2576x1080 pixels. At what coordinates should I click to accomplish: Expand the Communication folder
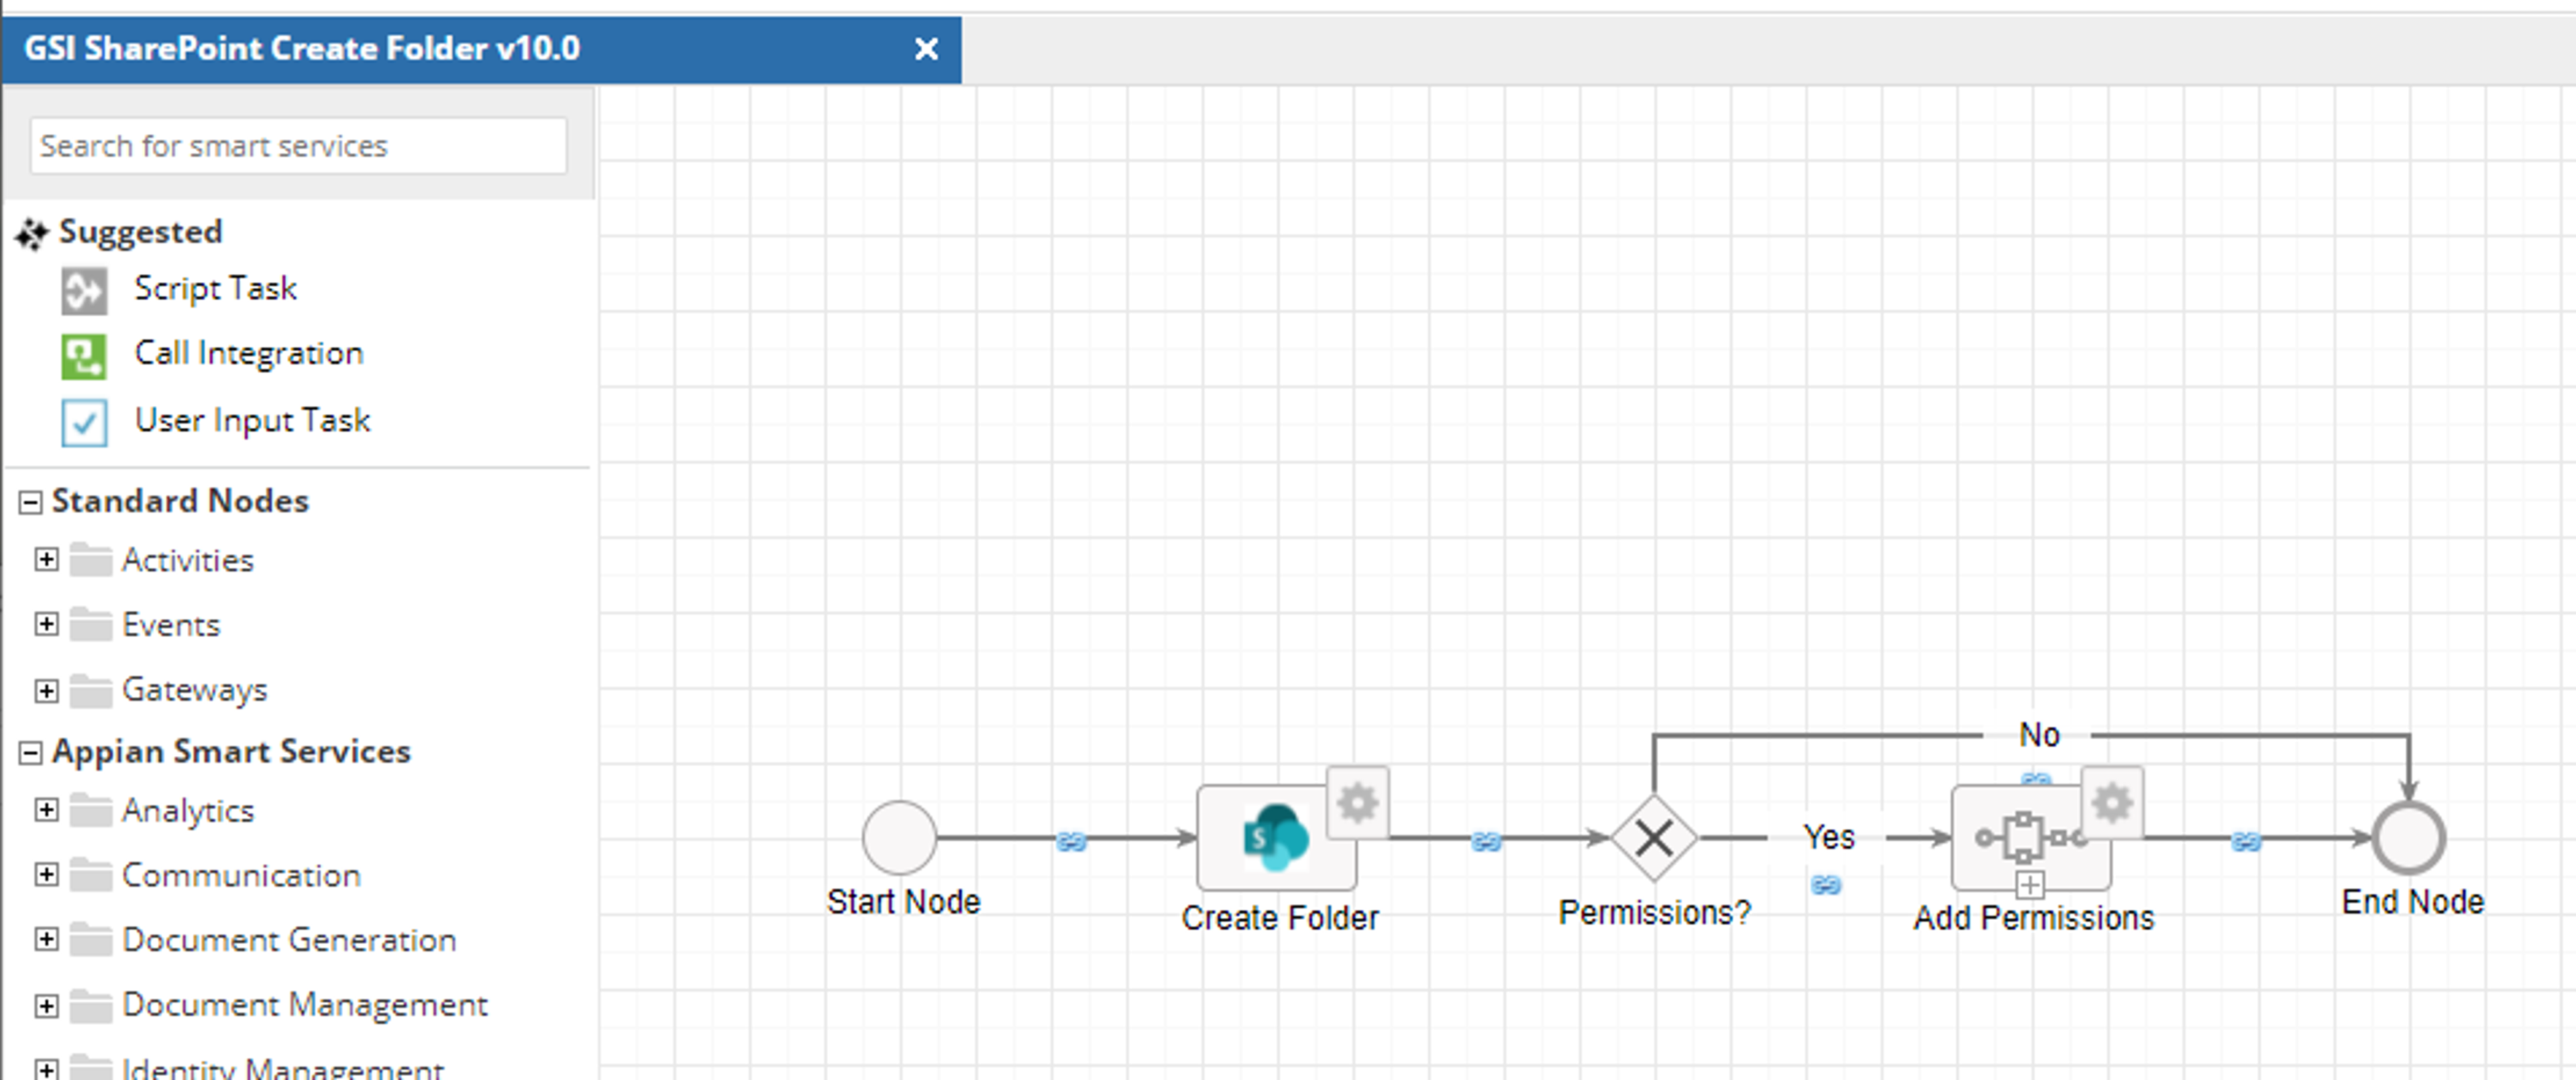(46, 874)
